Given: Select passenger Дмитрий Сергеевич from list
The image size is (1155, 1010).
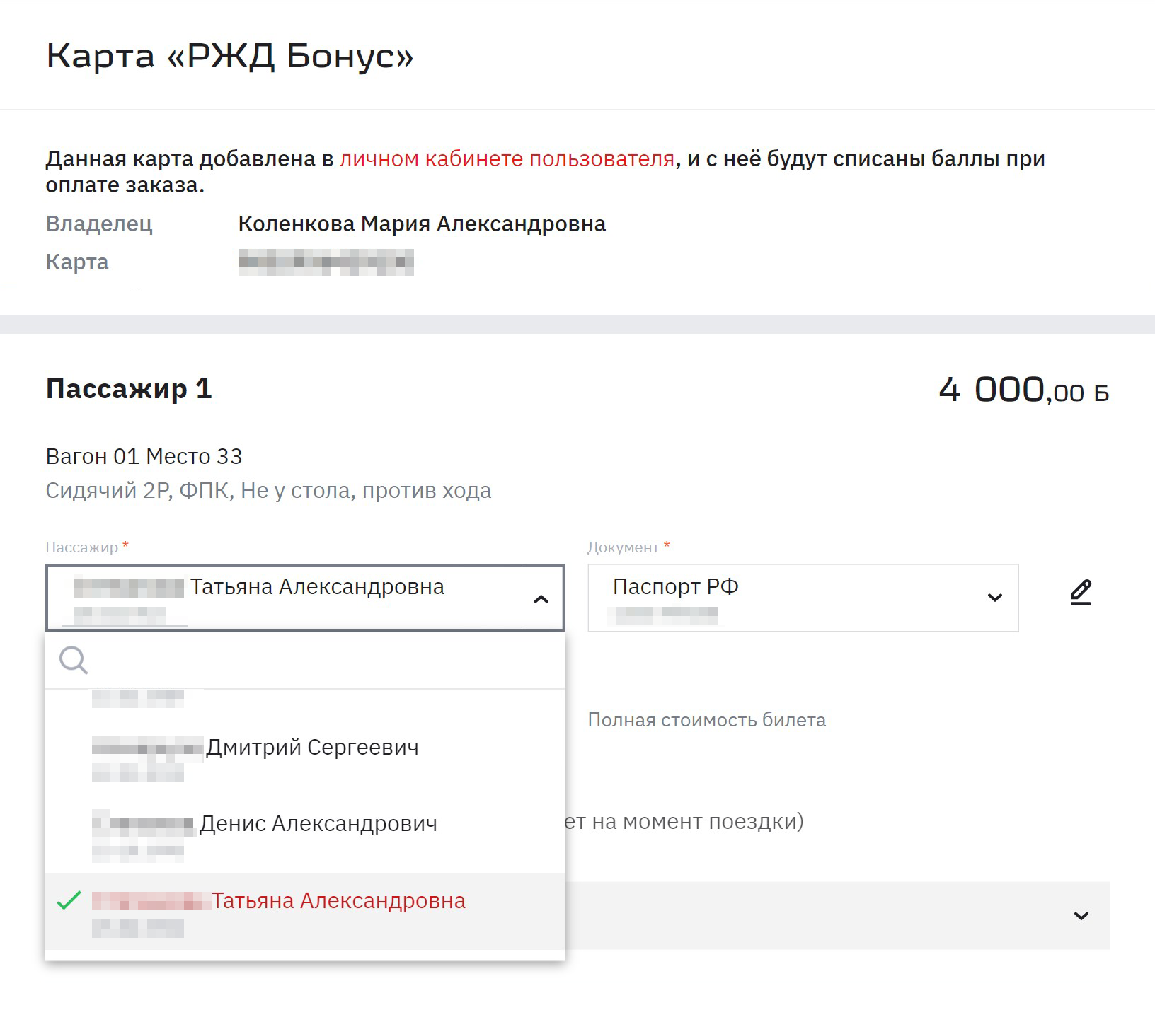Looking at the screenshot, I should point(305,757).
